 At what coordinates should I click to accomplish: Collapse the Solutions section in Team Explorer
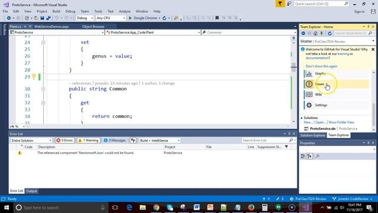click(x=302, y=118)
